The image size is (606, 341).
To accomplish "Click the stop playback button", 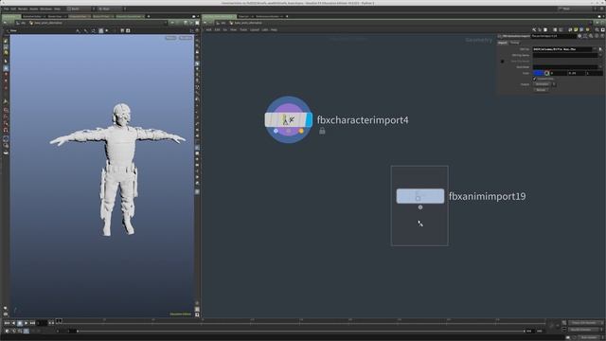I will tap(20, 323).
